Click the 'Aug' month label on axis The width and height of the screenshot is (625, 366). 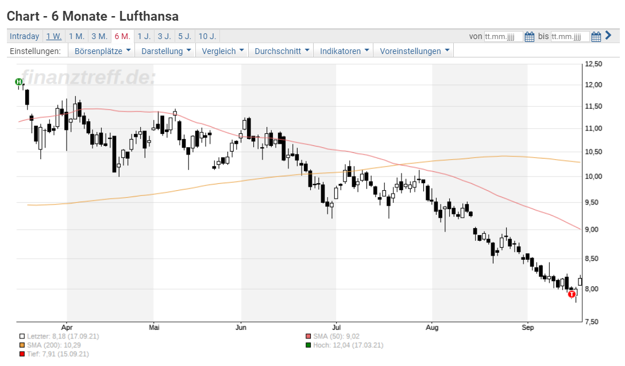[x=432, y=328]
